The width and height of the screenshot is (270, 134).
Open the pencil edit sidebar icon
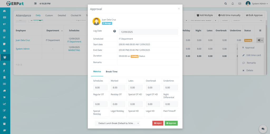pyautogui.click(x=4, y=111)
